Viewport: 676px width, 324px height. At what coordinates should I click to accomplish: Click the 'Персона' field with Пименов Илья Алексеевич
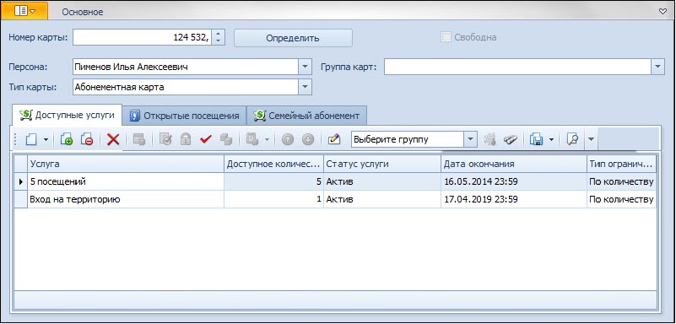186,67
